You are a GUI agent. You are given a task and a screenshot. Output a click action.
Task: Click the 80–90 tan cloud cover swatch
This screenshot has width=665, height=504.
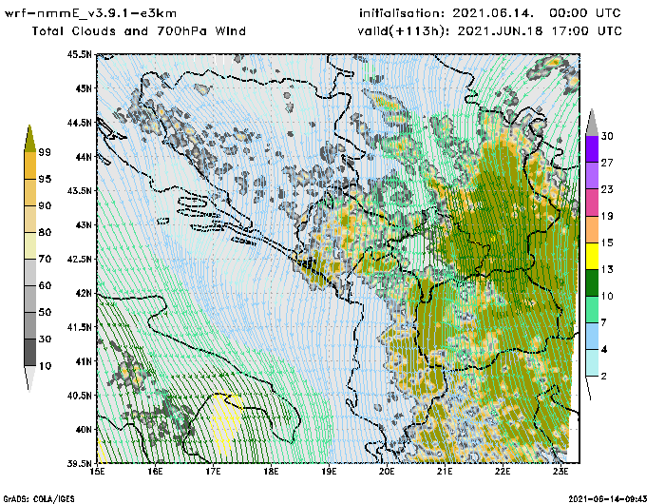point(30,219)
